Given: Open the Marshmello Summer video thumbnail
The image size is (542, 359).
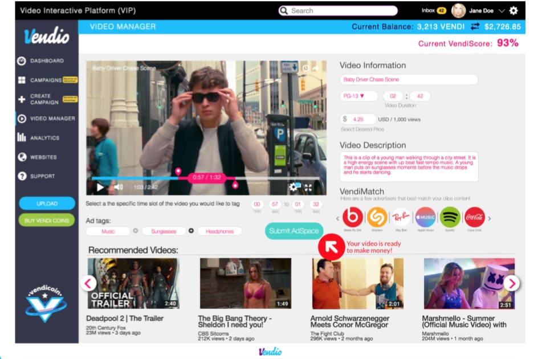Looking at the screenshot, I should (x=469, y=283).
